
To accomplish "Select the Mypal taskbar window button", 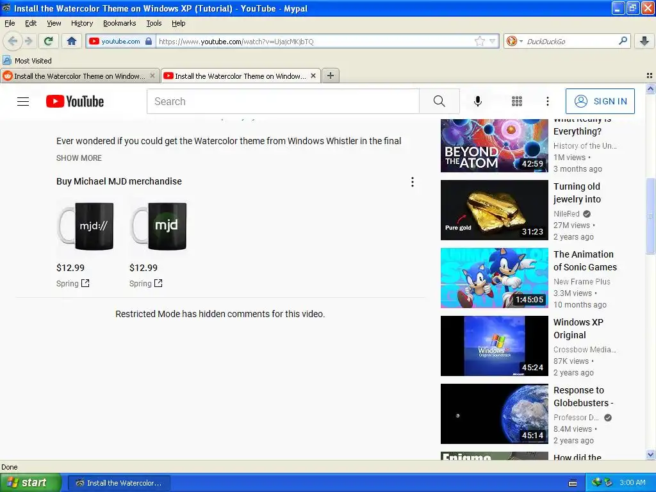I will coord(119,483).
